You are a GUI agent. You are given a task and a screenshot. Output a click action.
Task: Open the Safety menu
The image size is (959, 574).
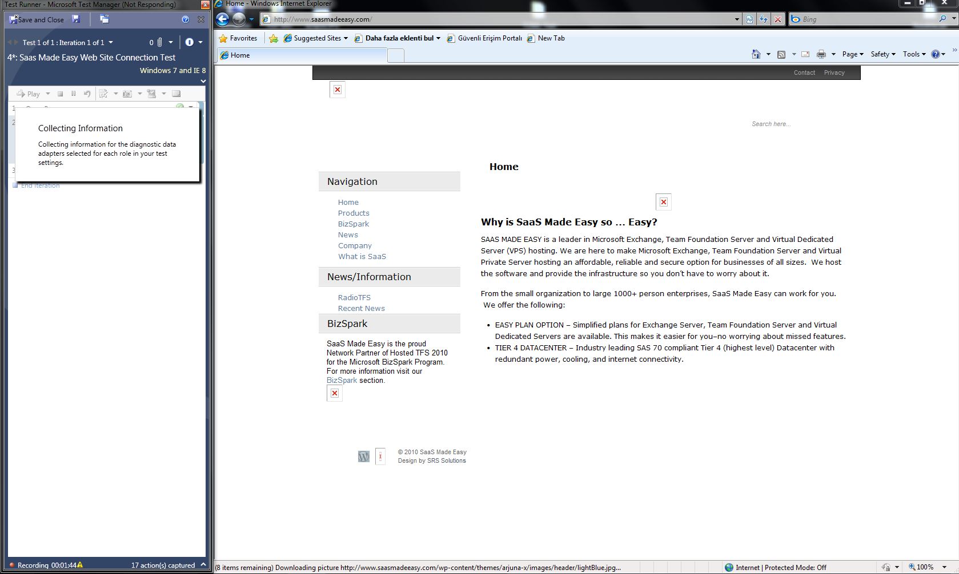click(x=883, y=54)
